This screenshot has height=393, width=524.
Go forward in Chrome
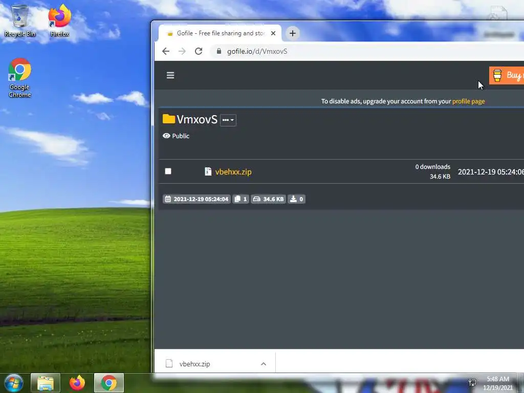[x=182, y=51]
